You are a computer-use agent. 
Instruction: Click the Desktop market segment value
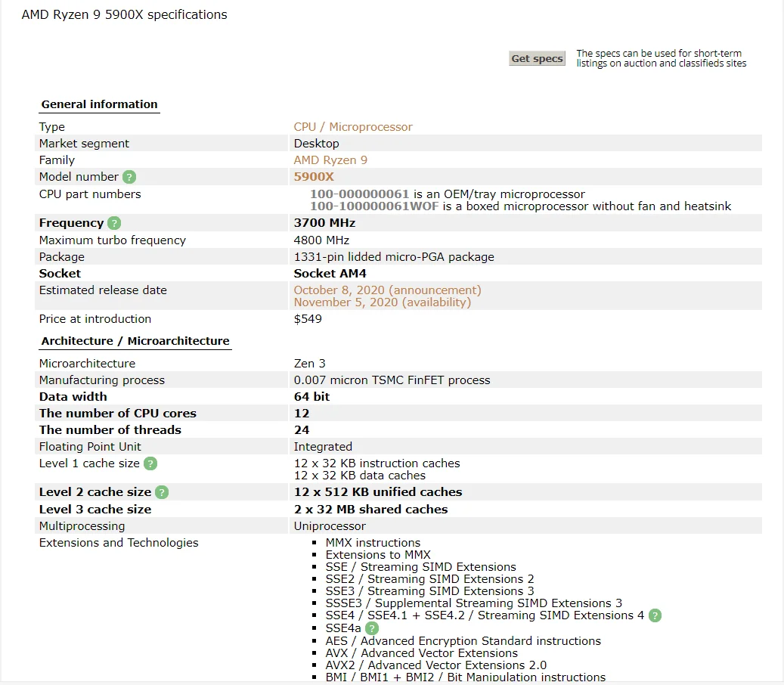tap(317, 144)
